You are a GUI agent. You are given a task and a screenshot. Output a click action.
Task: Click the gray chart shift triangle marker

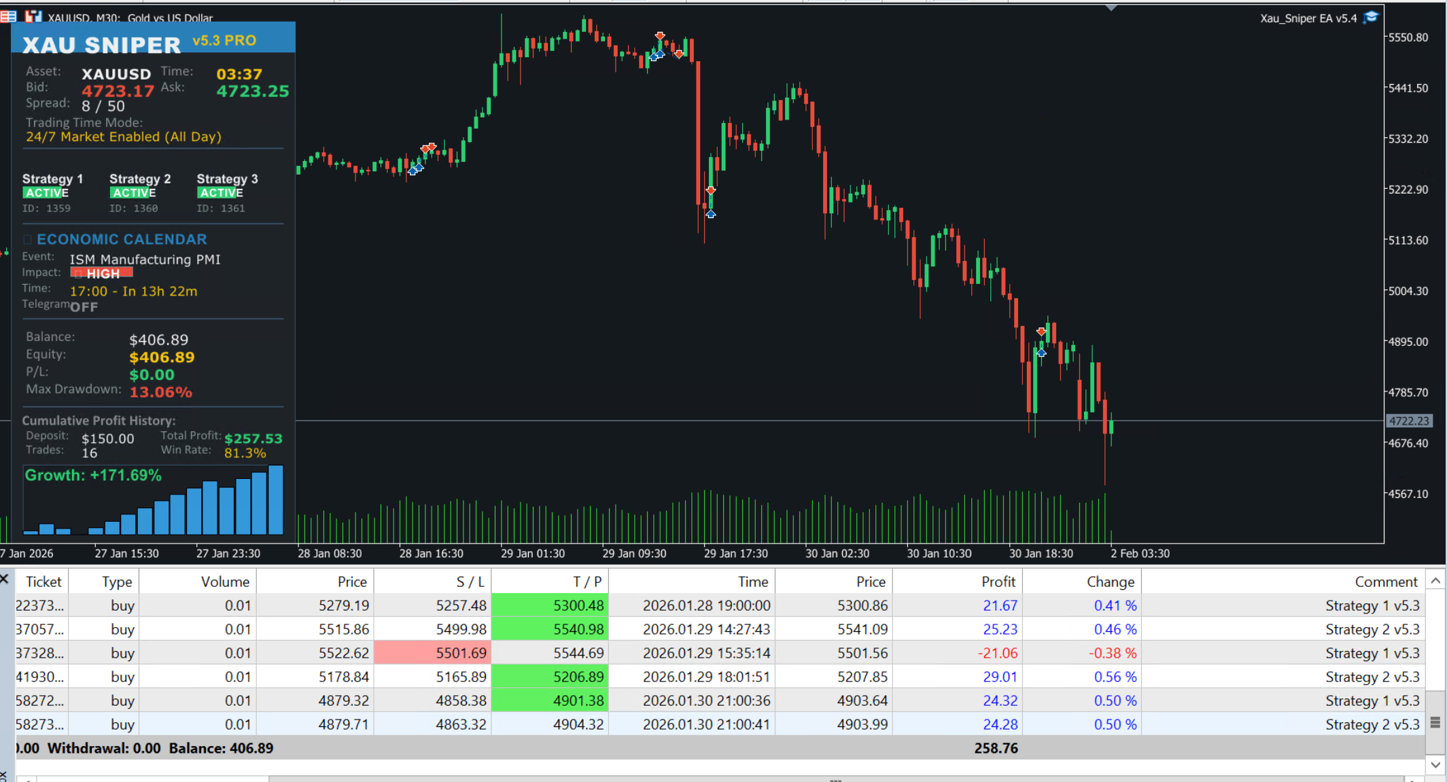[1111, 8]
